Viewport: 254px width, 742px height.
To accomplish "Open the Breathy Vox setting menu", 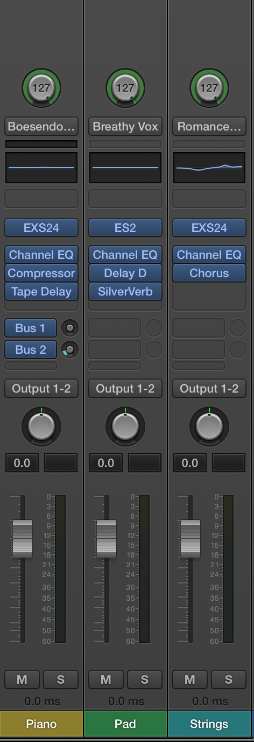I will pos(125,127).
